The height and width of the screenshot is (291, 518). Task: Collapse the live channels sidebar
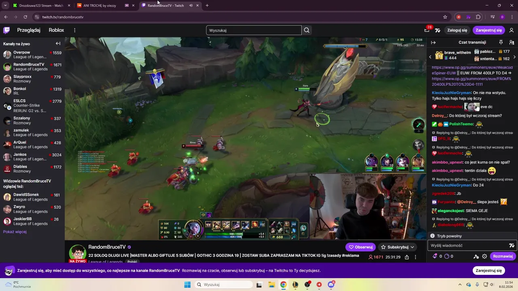[x=58, y=44]
